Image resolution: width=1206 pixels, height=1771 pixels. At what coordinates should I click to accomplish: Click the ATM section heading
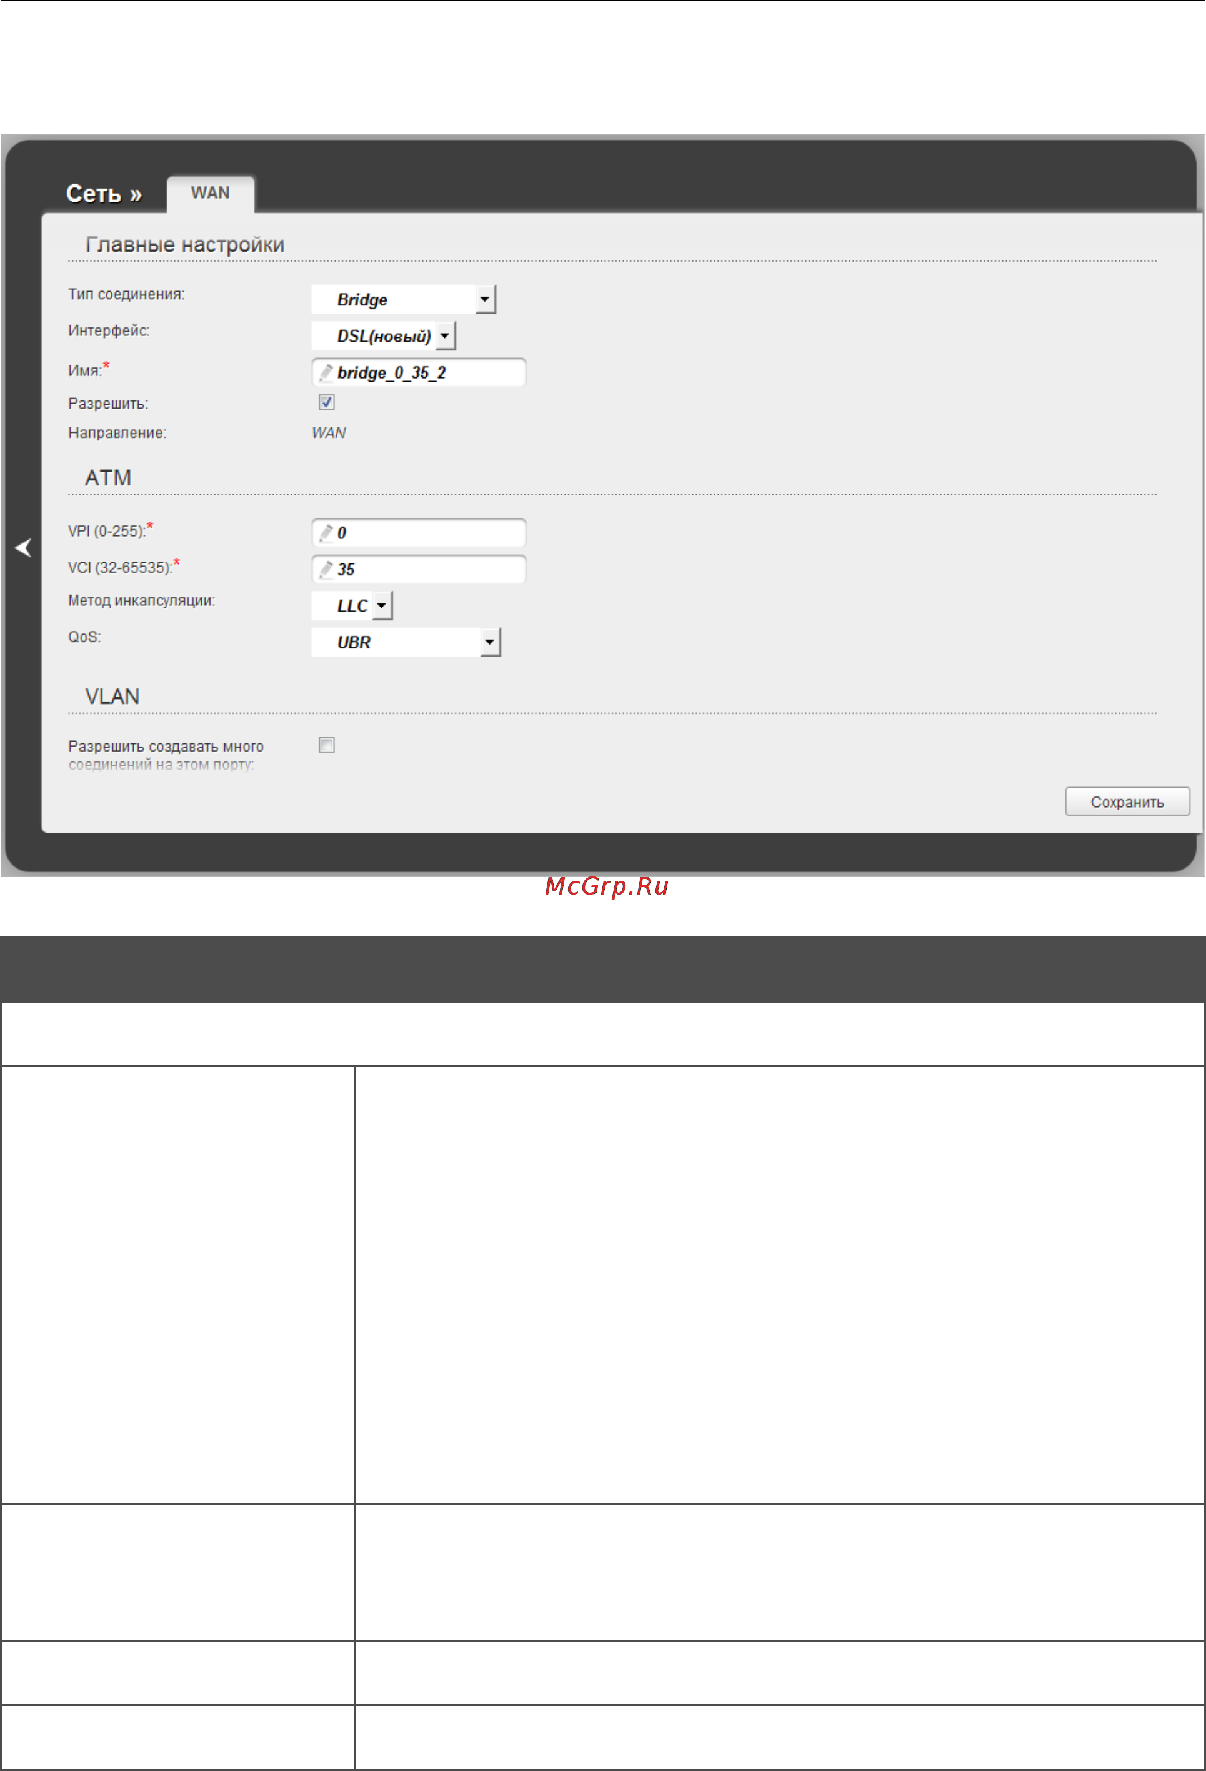(108, 478)
